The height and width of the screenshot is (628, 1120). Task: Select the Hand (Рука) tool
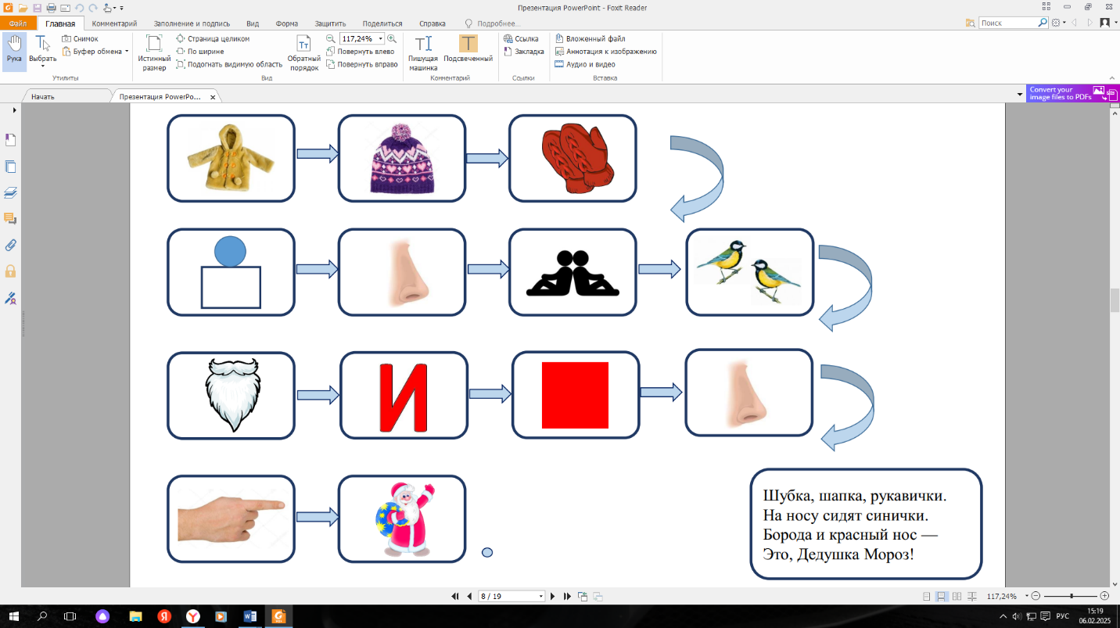coord(14,51)
